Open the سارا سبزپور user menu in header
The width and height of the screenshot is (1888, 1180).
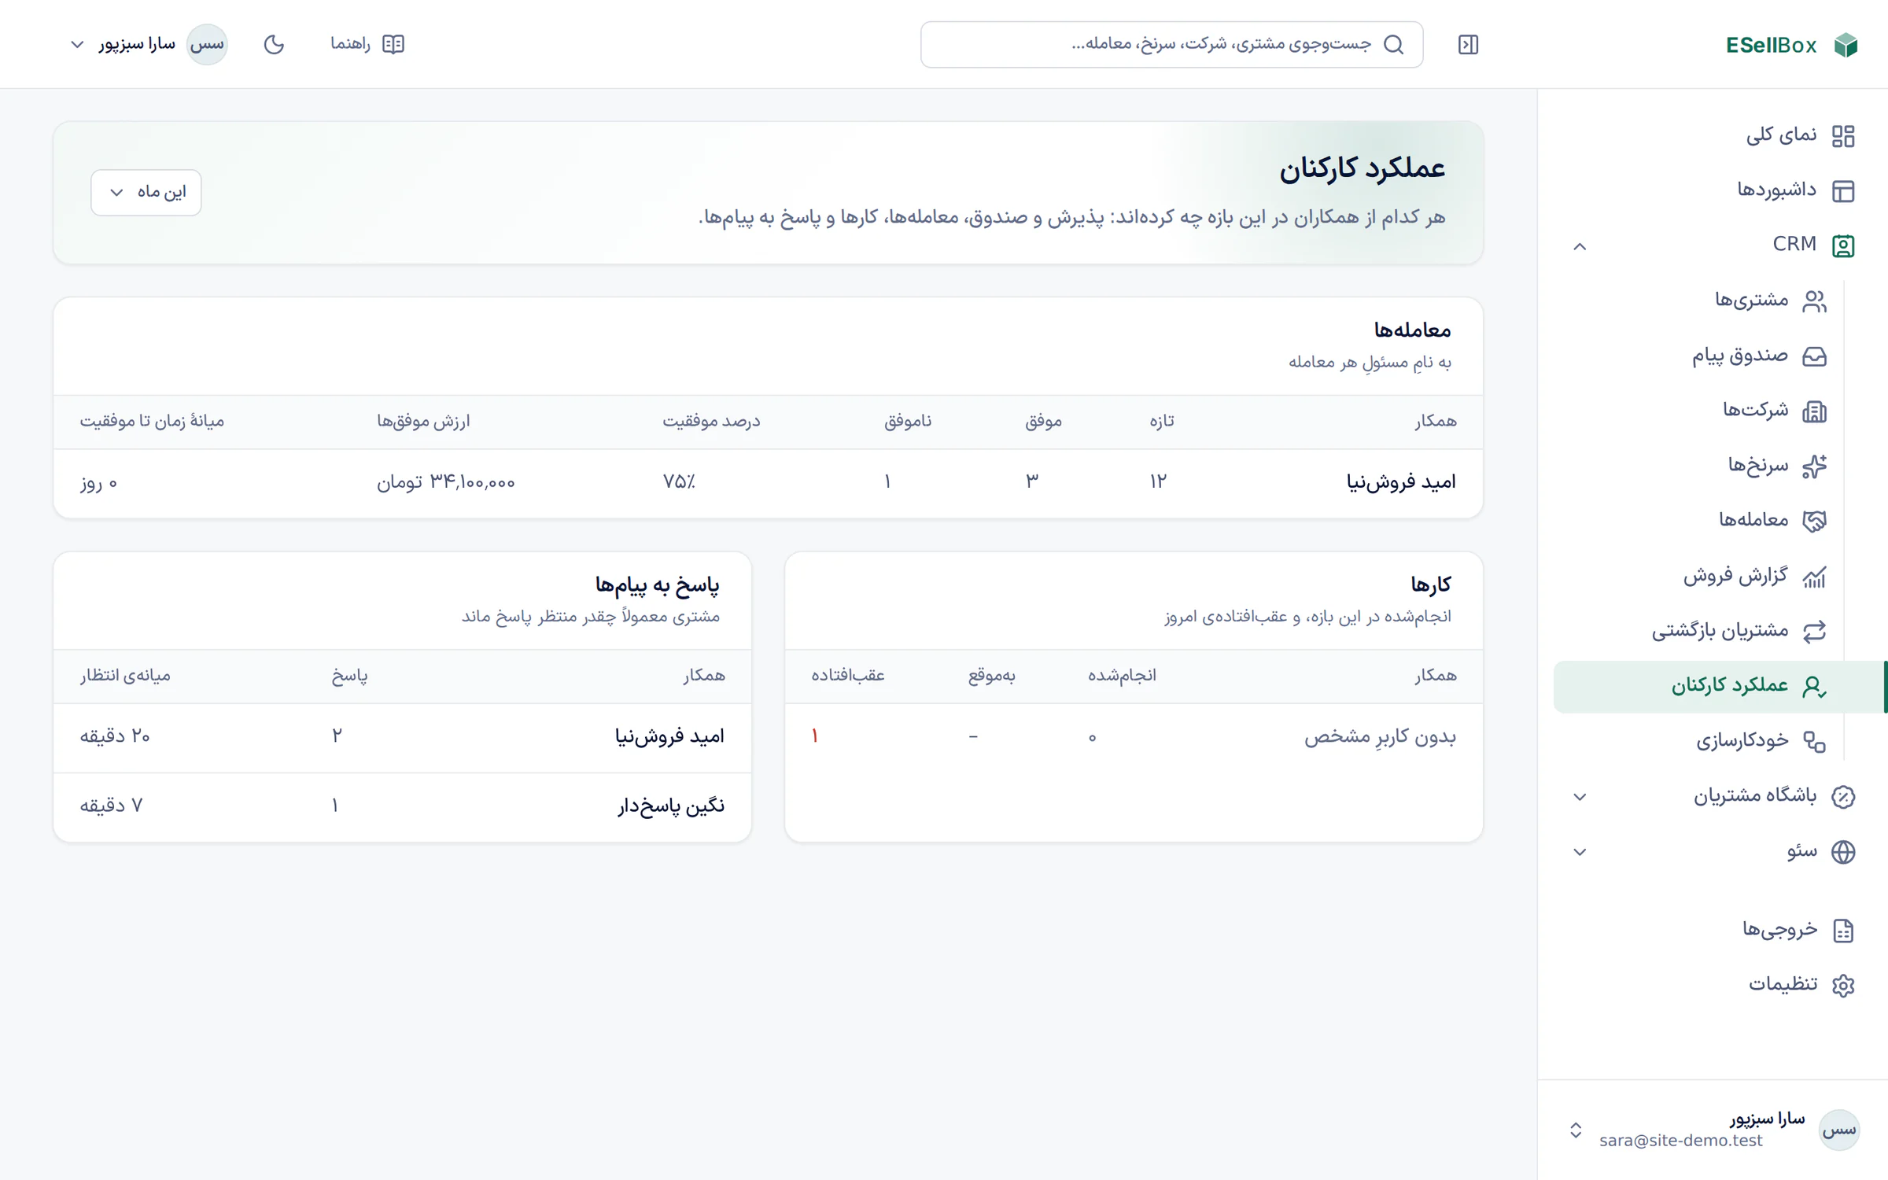coord(149,44)
